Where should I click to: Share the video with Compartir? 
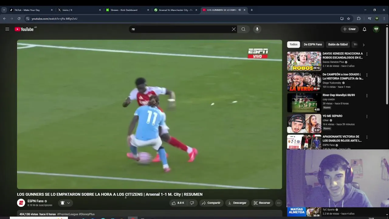coord(211,203)
